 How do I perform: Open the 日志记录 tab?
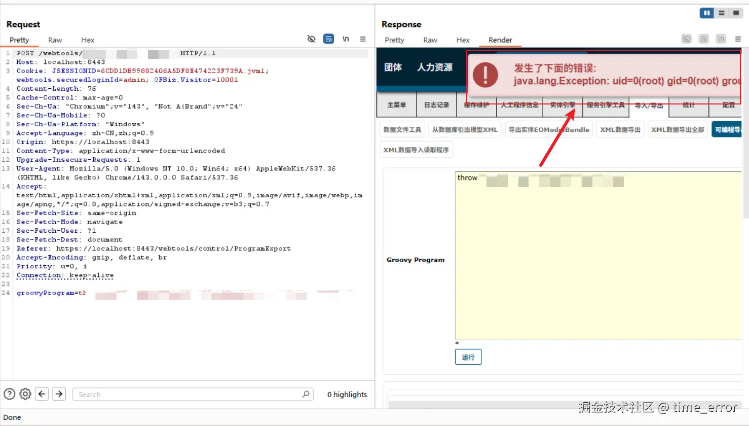pos(436,105)
